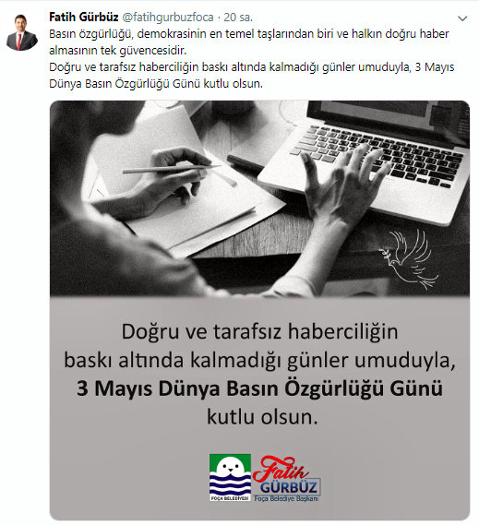
Task: Click the baskı altında kalmadığı günler line
Action: (259, 361)
